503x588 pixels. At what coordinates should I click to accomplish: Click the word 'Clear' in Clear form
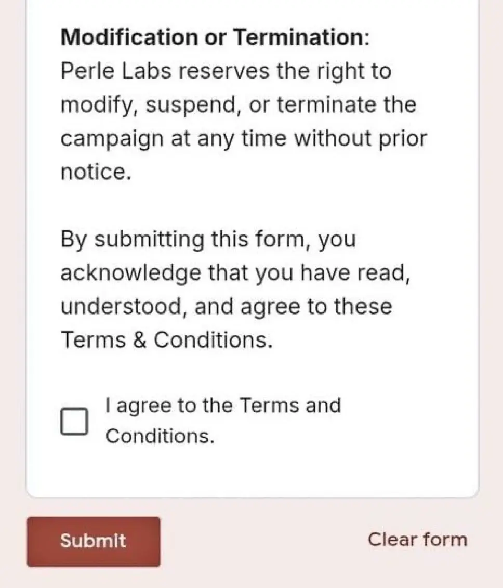(392, 540)
